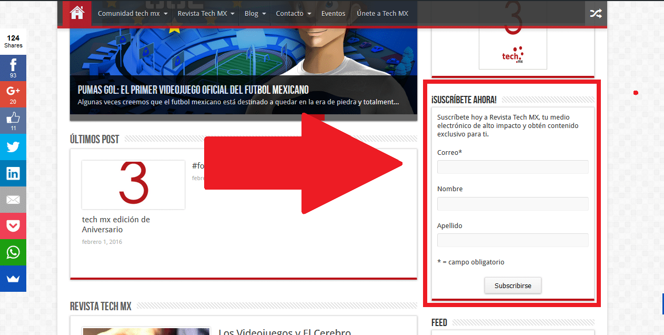This screenshot has width=664, height=335.
Task: Click the random post shuffle icon
Action: (x=595, y=13)
